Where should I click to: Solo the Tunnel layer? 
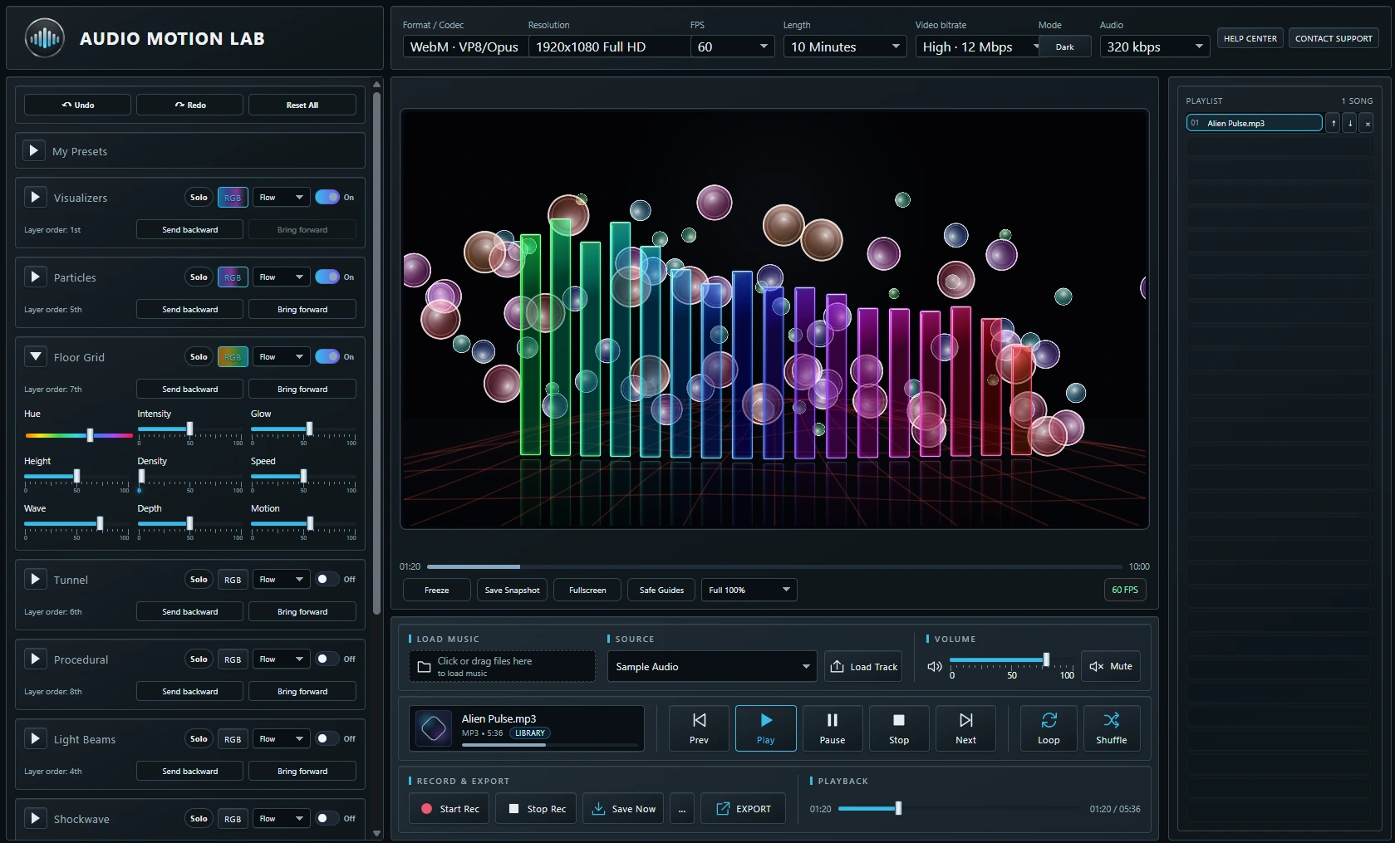199,580
